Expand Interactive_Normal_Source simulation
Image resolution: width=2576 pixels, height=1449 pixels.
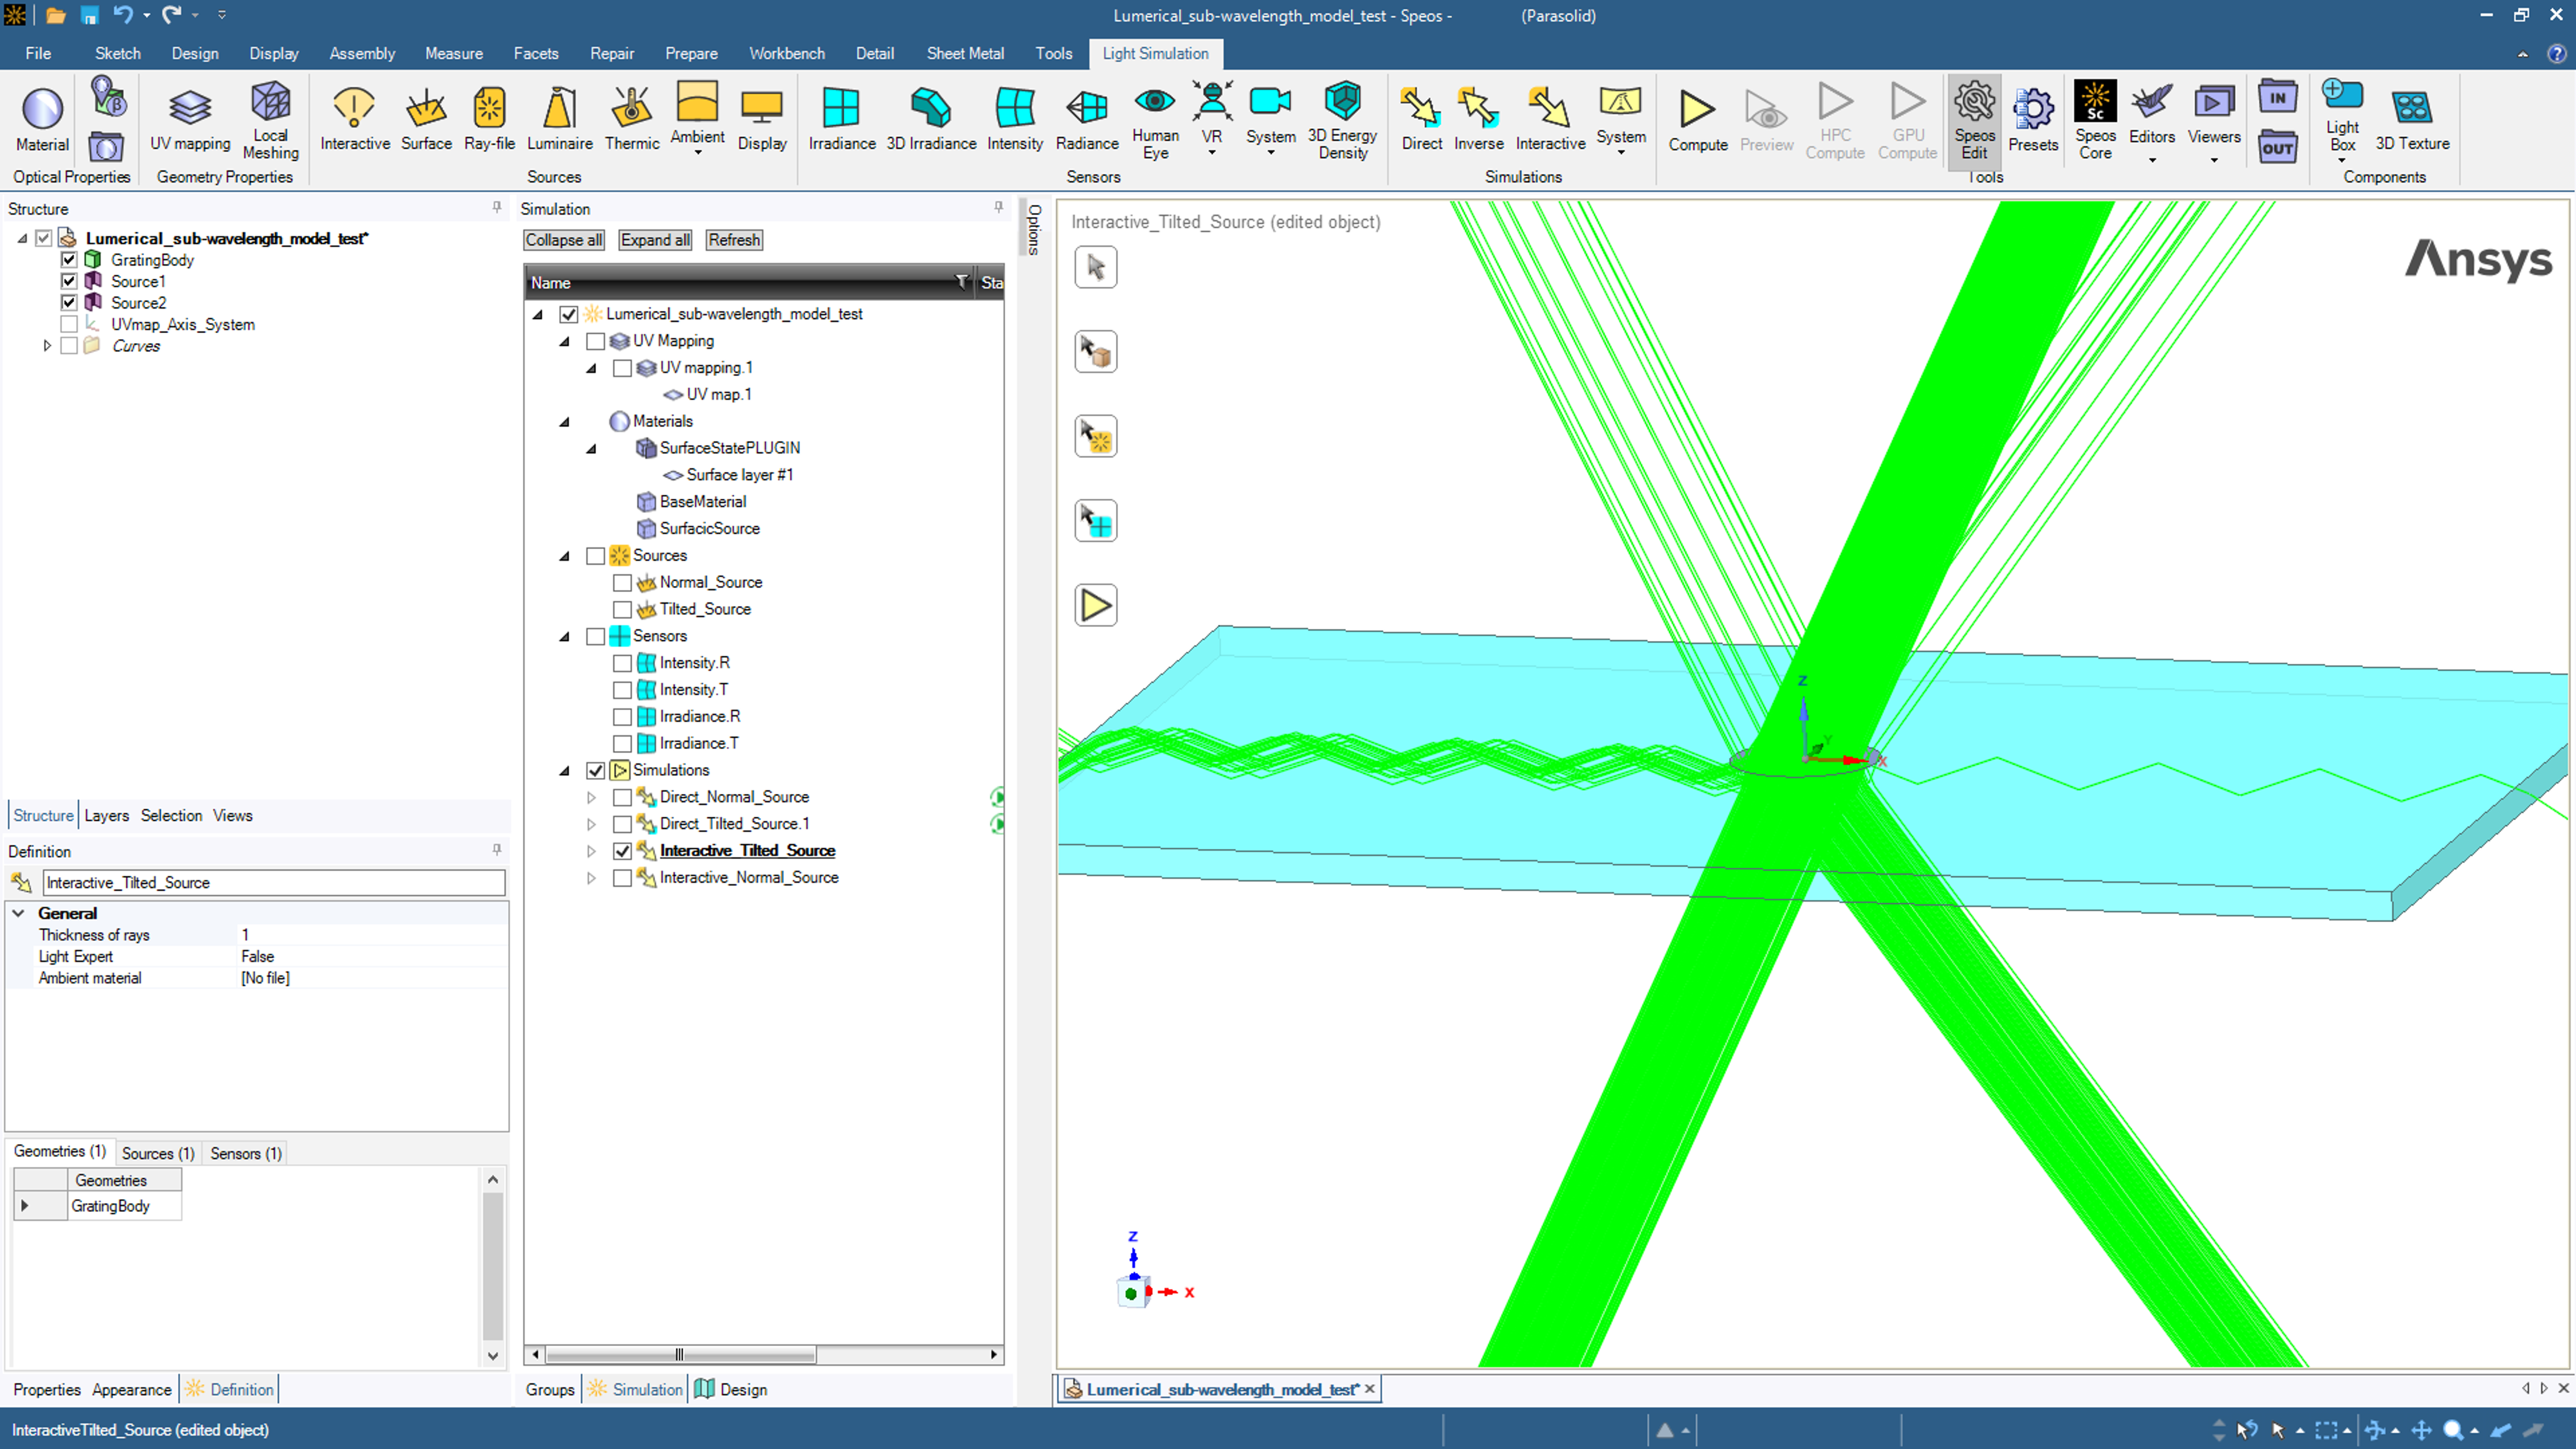591,878
